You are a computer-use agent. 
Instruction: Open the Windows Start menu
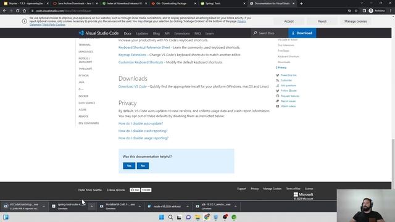[x=162, y=217]
